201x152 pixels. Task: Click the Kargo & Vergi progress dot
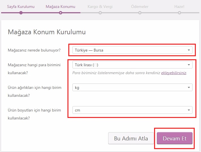tap(100, 13)
